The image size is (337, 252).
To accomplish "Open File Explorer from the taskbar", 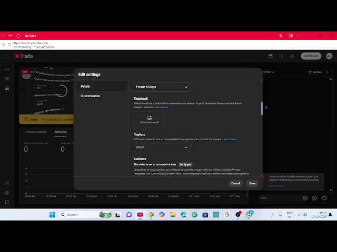I will pos(173,215).
